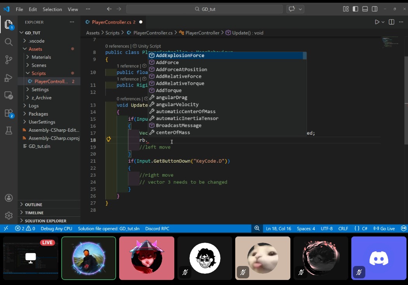Viewport: 408px width, 285px height.
Task: Click Discord RPC in status bar
Action: (x=157, y=229)
